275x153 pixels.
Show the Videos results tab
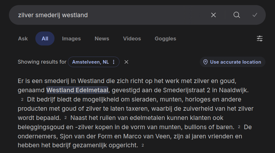pos(132,38)
